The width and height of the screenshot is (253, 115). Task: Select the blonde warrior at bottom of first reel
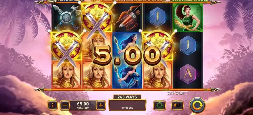(x=66, y=74)
